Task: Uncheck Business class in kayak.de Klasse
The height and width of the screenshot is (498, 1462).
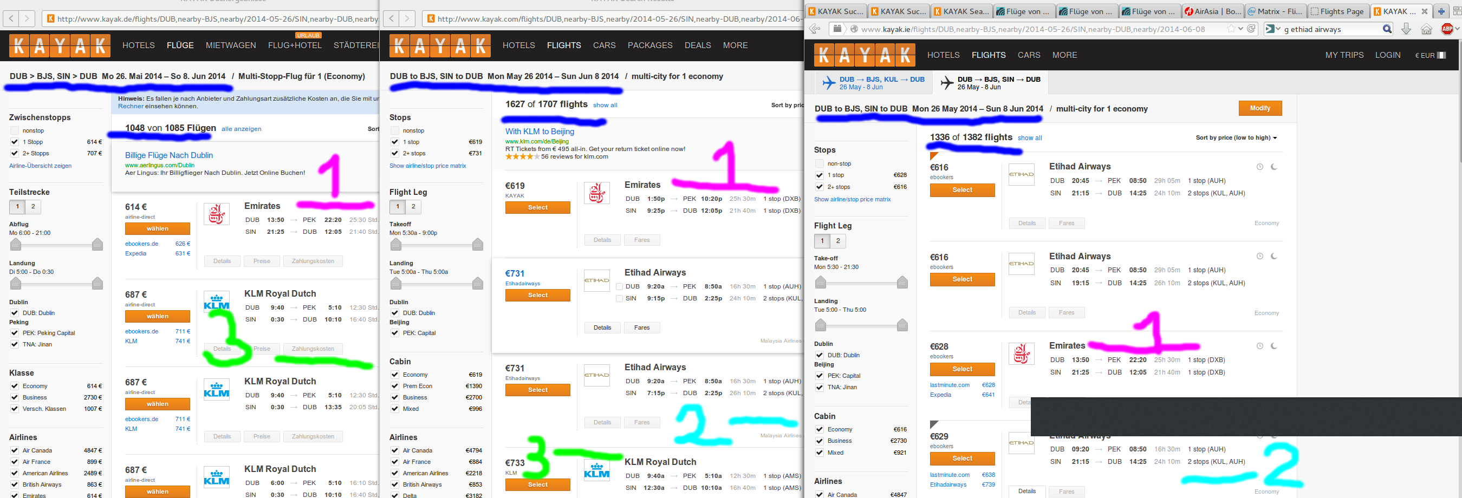Action: click(15, 398)
